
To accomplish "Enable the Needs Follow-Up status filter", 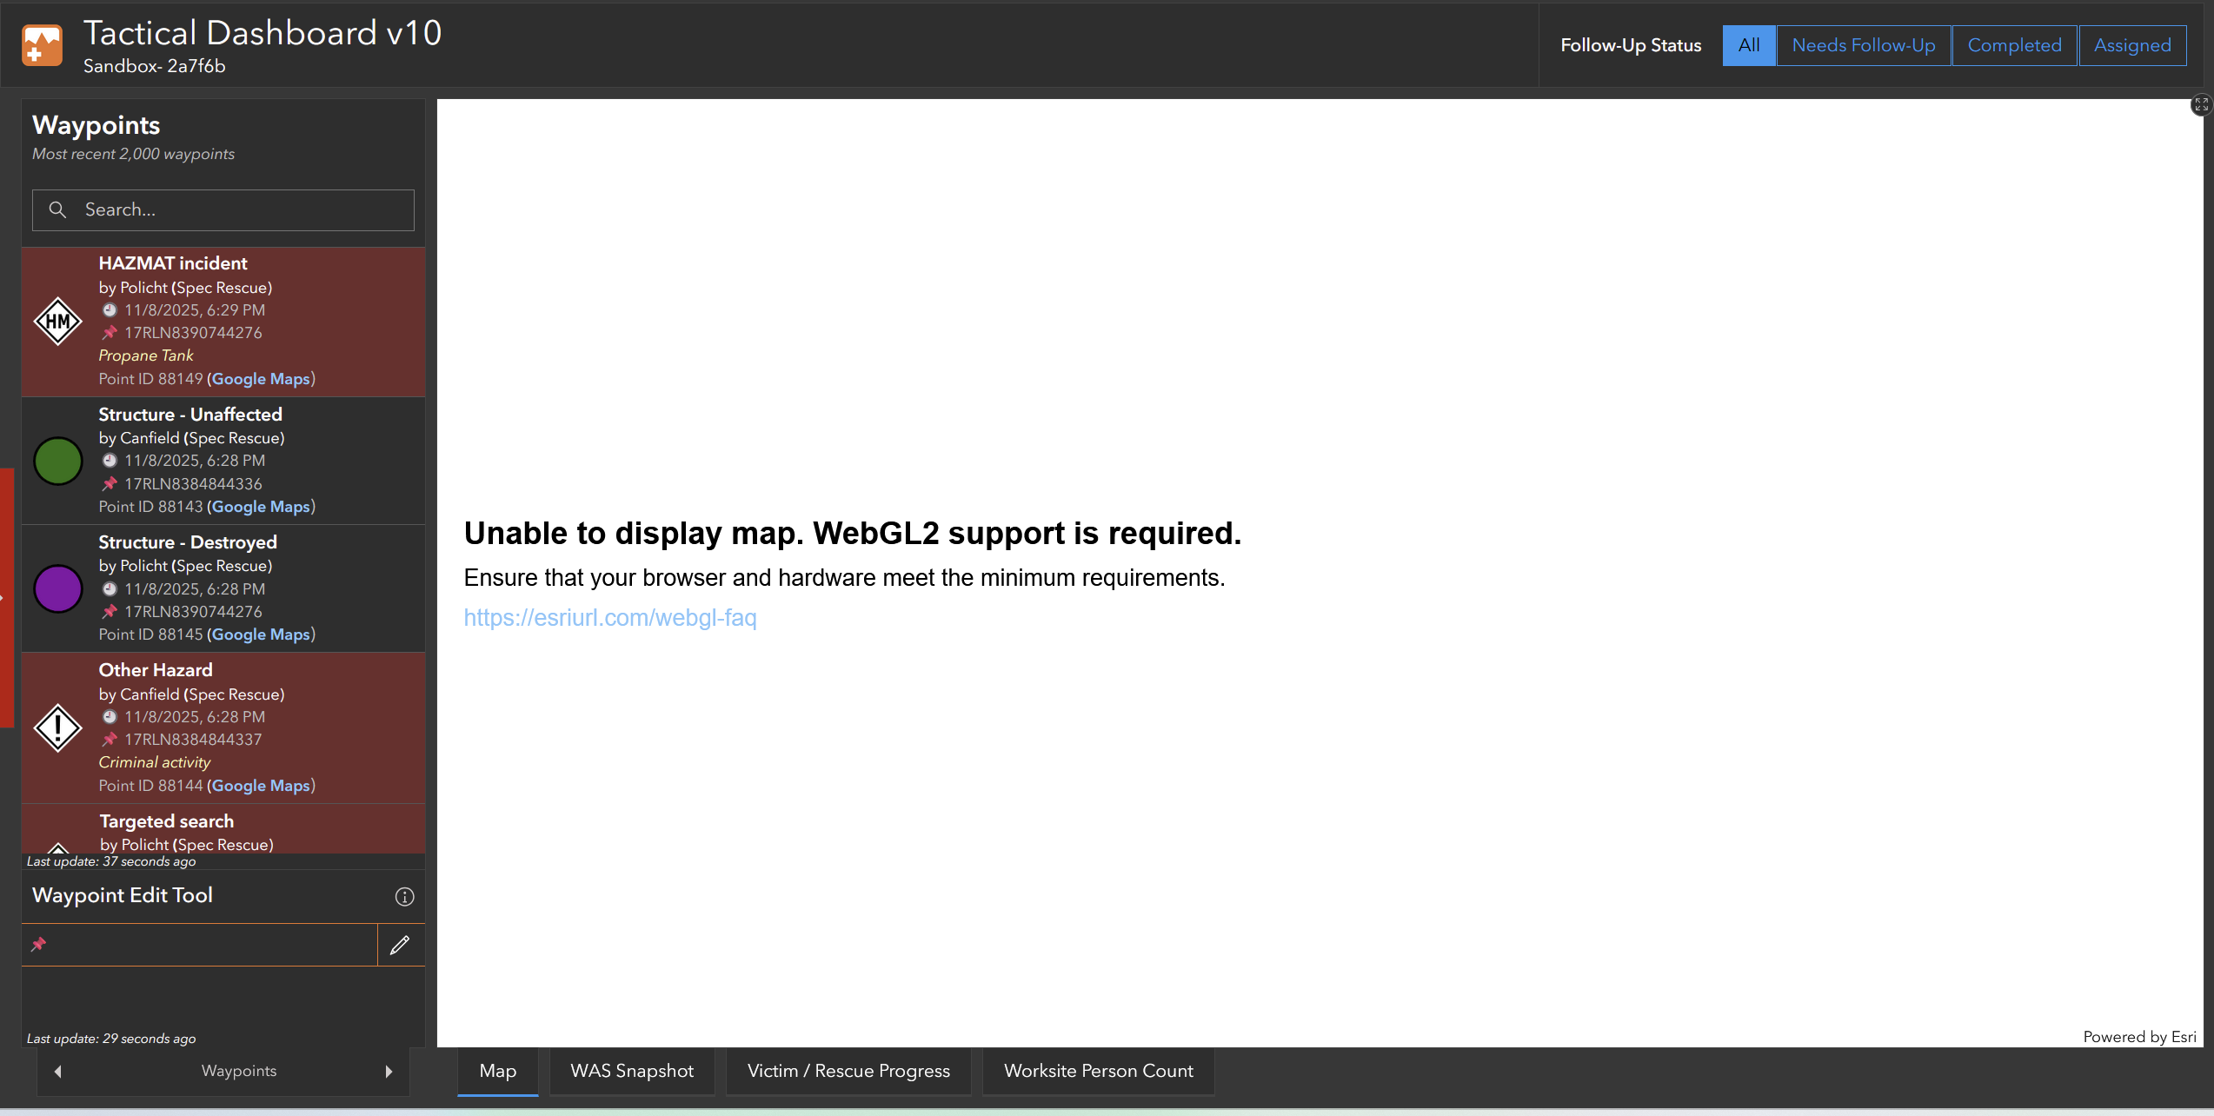I will [1863, 44].
